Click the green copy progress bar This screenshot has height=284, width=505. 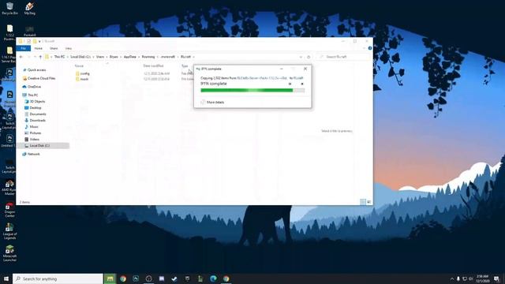(252, 91)
